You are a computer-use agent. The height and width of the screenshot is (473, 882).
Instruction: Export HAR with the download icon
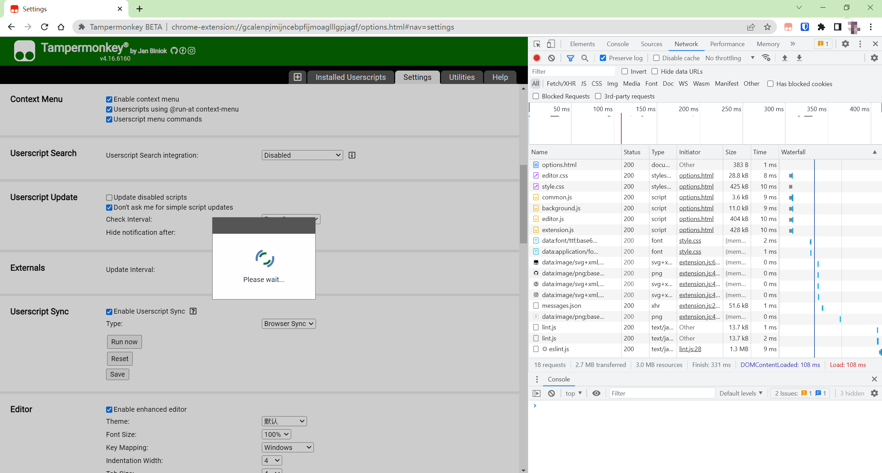tap(799, 58)
